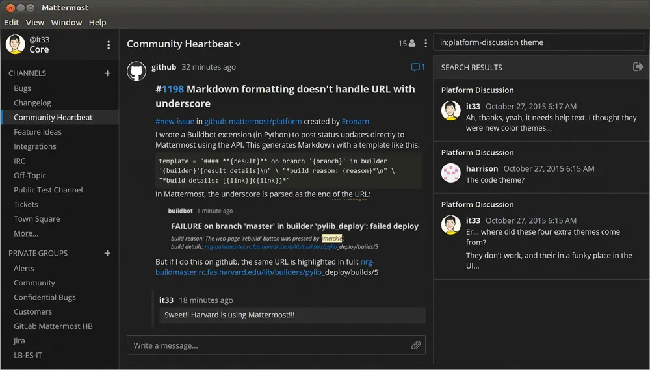Click the github avatar on the post
650x370 pixels.
point(136,71)
